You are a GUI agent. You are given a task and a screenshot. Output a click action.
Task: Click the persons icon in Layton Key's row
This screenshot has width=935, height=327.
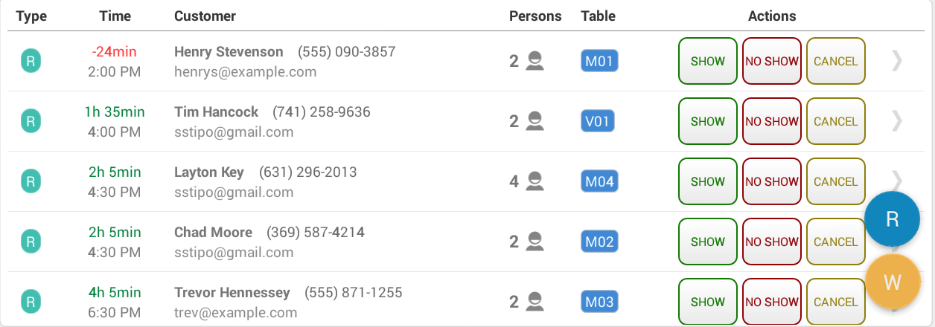(x=534, y=181)
